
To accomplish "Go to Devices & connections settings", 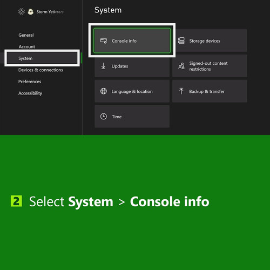I will click(40, 70).
